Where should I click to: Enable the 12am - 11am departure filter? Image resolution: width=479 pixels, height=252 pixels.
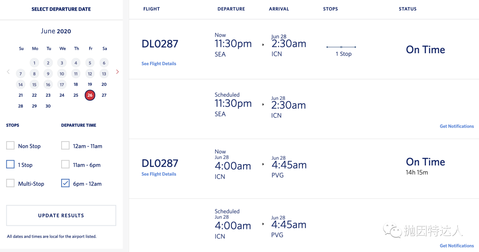coord(65,146)
